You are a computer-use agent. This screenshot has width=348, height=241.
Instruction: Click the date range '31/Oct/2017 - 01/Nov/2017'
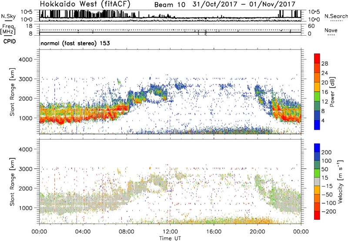(x=244, y=4)
